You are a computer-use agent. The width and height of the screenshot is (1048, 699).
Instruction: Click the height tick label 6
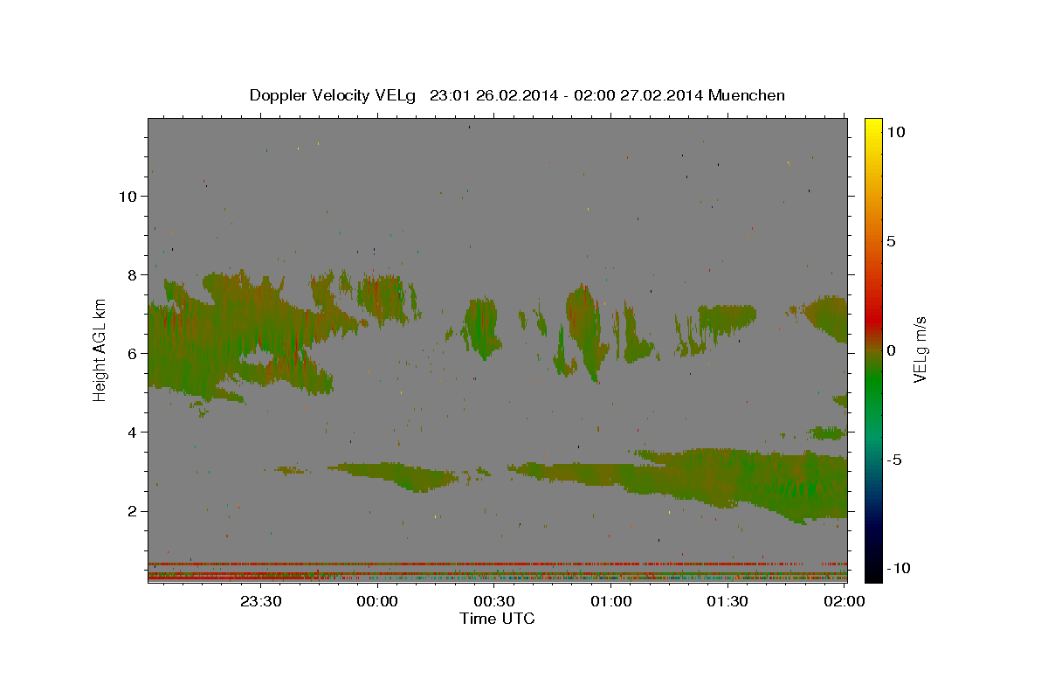(x=131, y=353)
